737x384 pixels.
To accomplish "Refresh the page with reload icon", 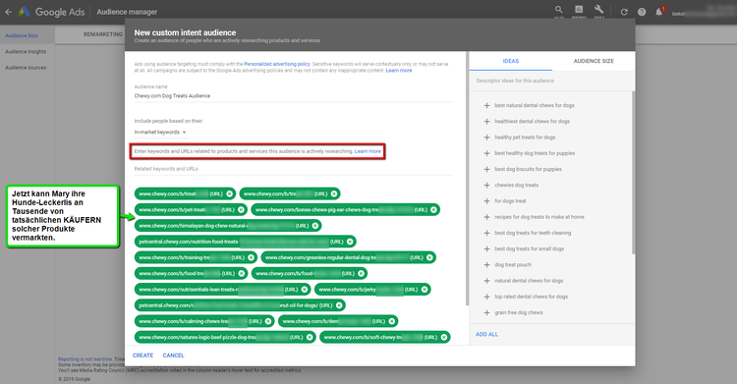I will [624, 12].
